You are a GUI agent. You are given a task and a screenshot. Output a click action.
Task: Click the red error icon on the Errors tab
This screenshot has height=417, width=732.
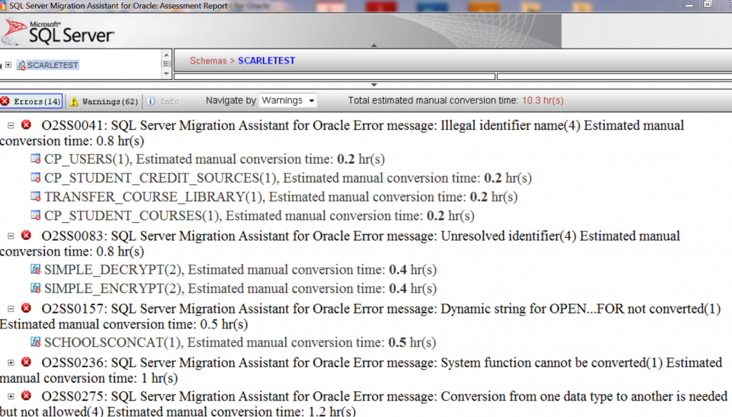(5, 101)
